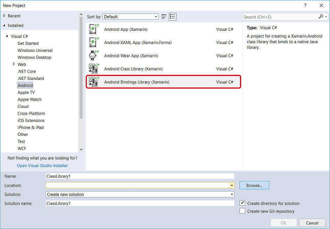Select WCF category
Image resolution: width=330 pixels, height=229 pixels.
(x=22, y=148)
